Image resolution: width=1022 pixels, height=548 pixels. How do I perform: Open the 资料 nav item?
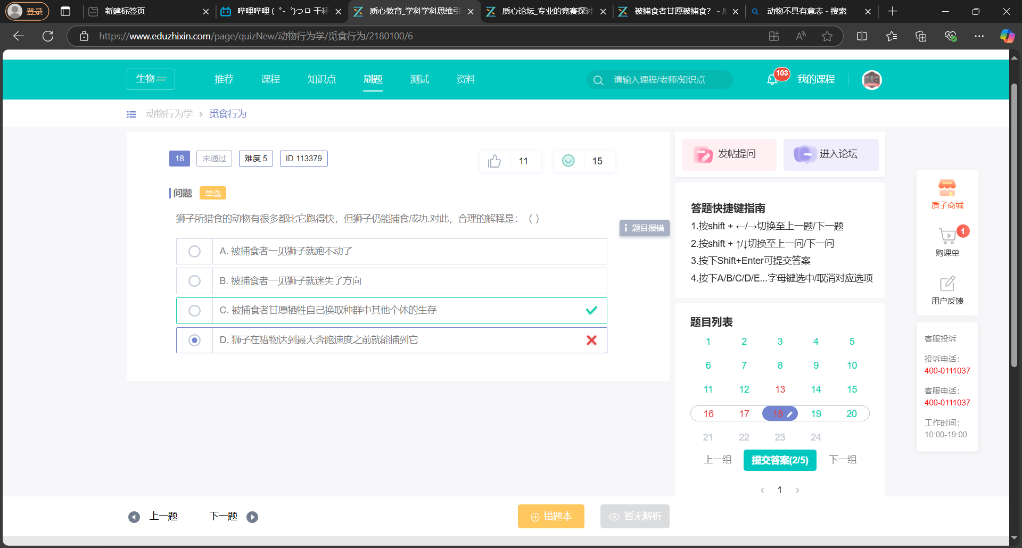(x=466, y=79)
